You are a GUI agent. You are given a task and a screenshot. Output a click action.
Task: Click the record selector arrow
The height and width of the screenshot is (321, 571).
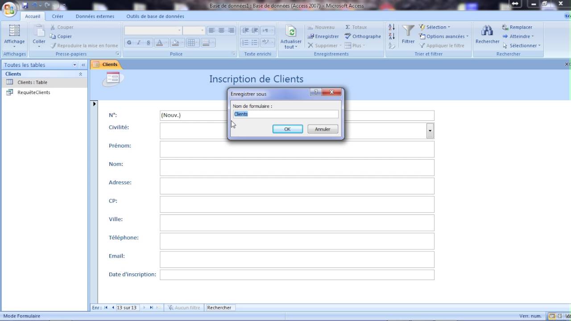(x=94, y=104)
